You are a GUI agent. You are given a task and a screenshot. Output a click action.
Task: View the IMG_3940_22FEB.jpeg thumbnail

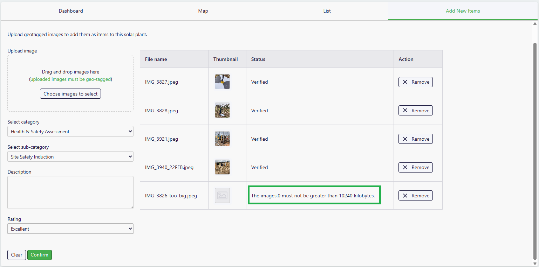tap(222, 167)
